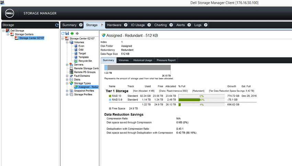292x166 pixels.
Task: Click RAID 5-9 percent full bar
Action: [202, 100]
